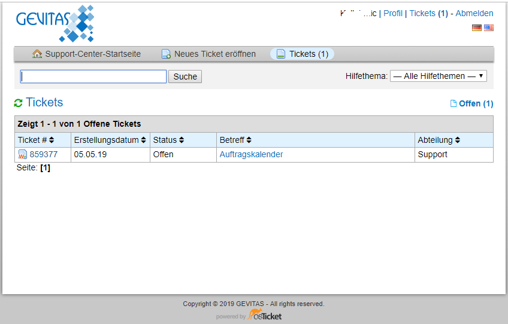The width and height of the screenshot is (508, 324).
Task: Click the new-ticket page icon
Action: [x=166, y=54]
